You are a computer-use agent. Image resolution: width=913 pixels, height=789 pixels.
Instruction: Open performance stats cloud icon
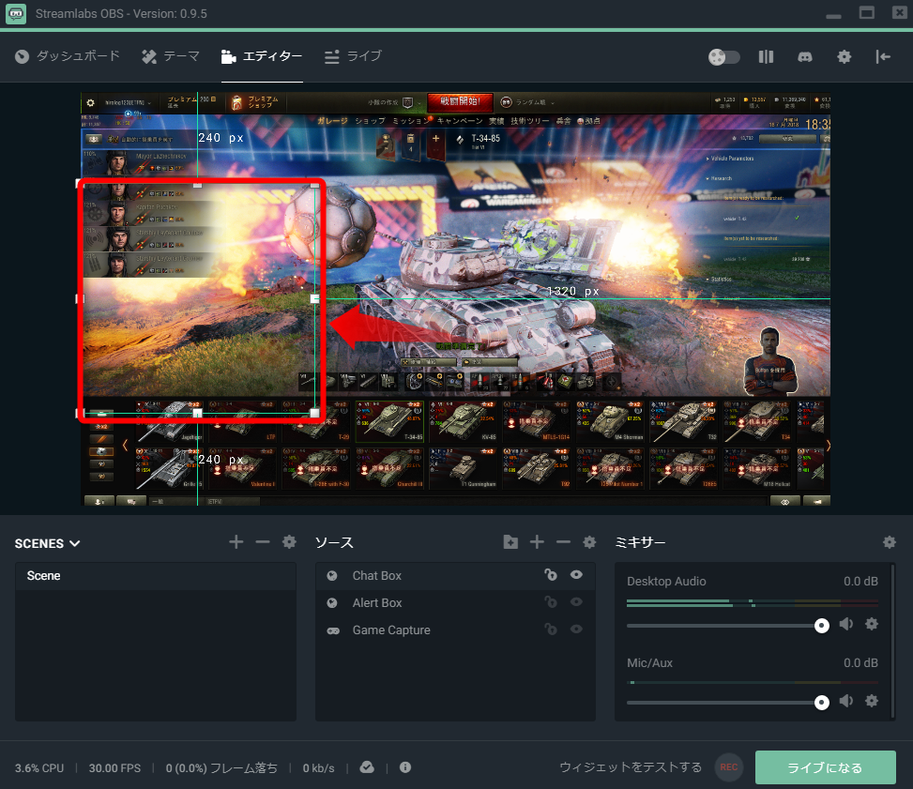click(x=367, y=767)
